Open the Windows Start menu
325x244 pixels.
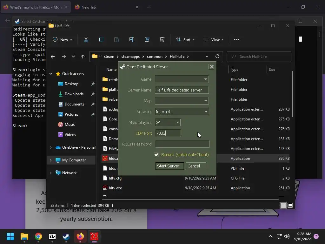10,236
